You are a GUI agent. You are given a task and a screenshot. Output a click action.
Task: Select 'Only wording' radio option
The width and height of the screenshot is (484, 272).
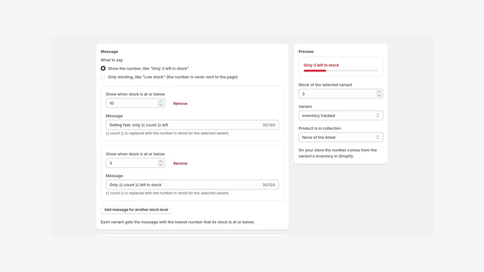tap(103, 77)
